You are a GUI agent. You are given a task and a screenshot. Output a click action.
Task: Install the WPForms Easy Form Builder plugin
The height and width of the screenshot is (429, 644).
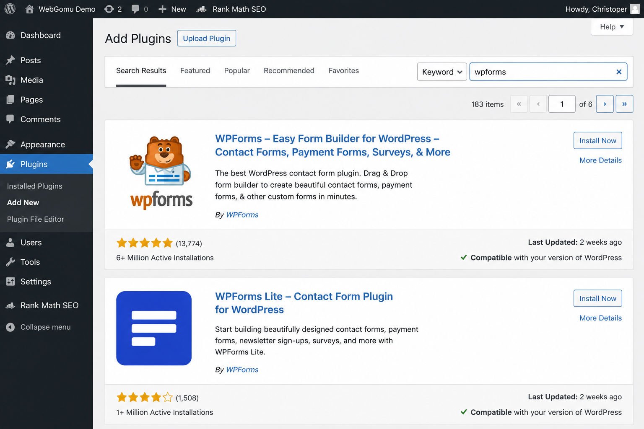click(597, 140)
